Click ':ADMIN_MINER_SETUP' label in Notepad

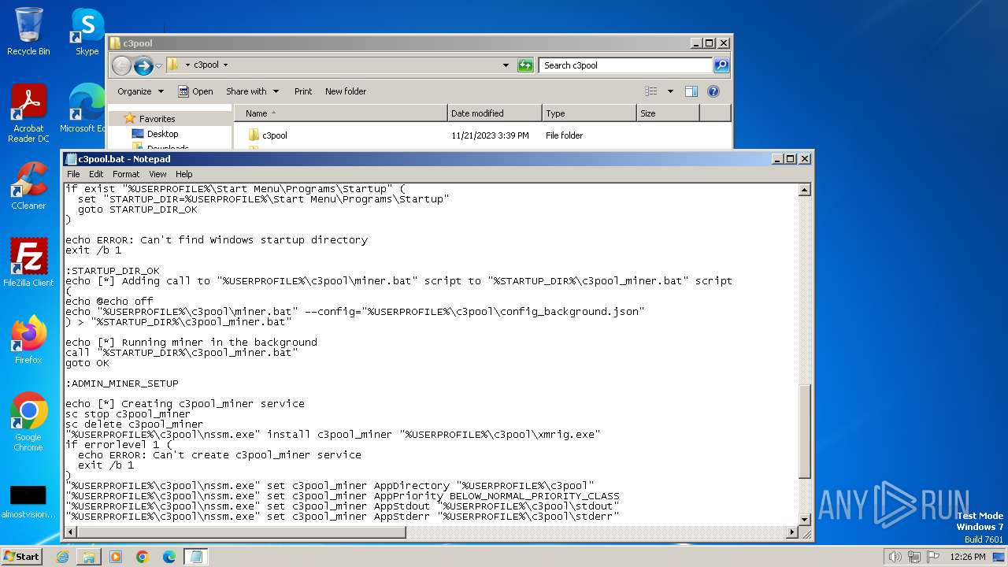click(122, 384)
